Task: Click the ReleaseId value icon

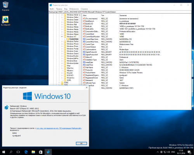Action: [x=84, y=80]
